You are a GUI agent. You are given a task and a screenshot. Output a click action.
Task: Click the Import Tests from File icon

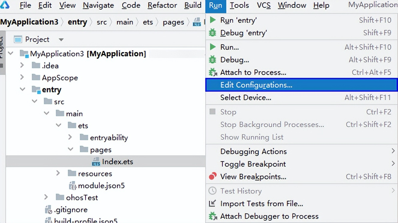tap(213, 204)
